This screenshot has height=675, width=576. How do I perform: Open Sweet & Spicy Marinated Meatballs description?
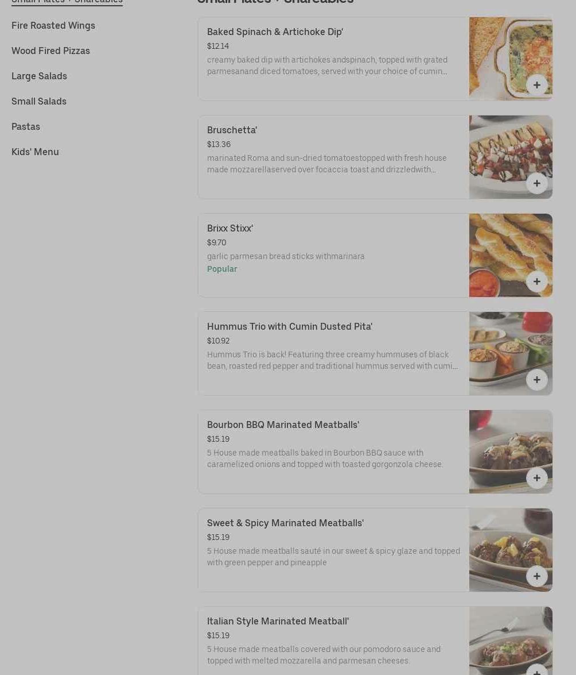(333, 557)
